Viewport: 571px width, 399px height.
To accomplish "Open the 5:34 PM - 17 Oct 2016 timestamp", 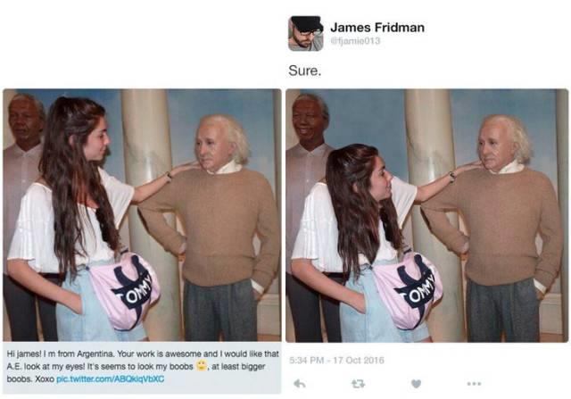I will pos(336,360).
